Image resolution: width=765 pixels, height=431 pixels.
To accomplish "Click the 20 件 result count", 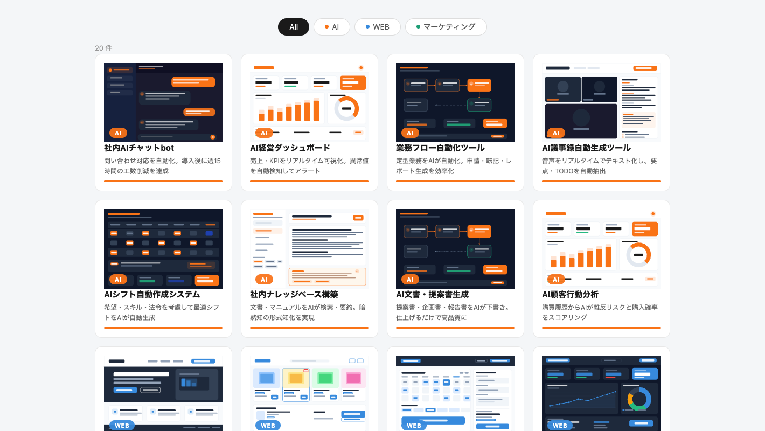I will (x=103, y=48).
